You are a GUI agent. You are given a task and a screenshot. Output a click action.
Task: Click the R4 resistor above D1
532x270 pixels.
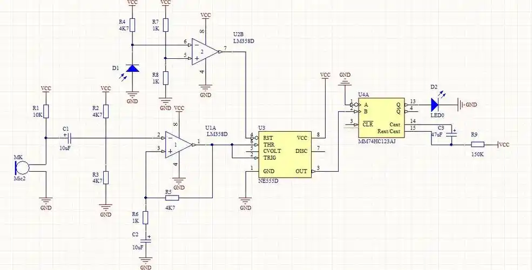coord(132,25)
